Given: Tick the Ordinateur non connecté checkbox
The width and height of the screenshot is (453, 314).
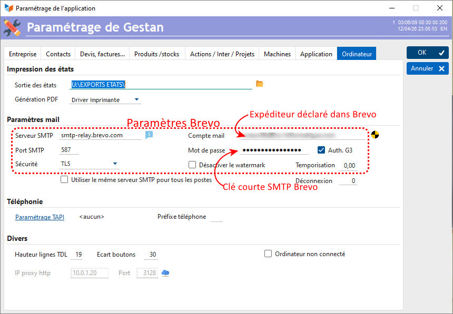Looking at the screenshot, I should point(268,254).
